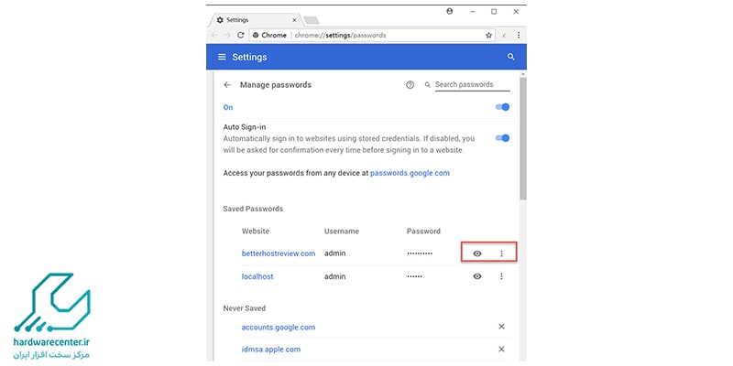Minimize the Chrome window
This screenshot has width=733, height=366.
(x=473, y=12)
